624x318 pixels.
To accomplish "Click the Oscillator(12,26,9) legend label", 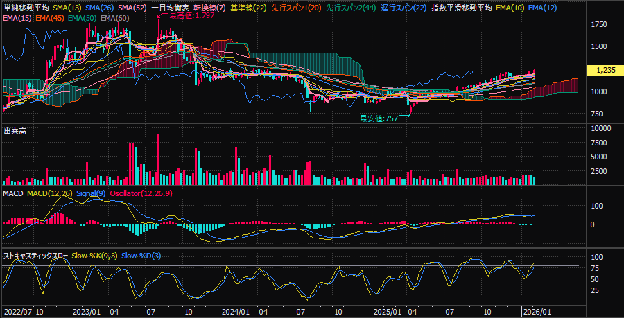I will coord(141,193).
